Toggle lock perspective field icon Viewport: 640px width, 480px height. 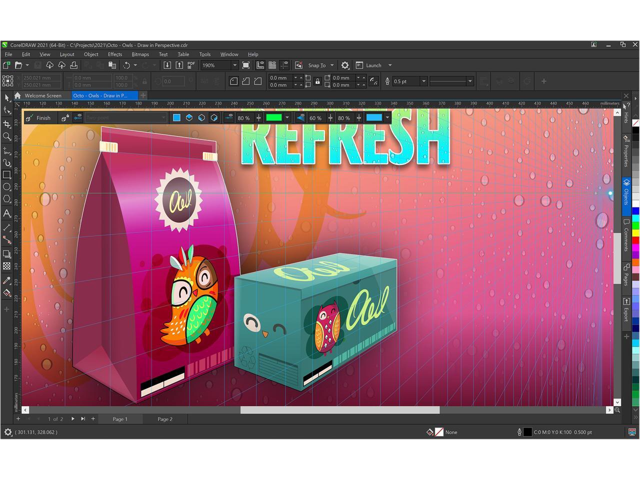tap(65, 118)
